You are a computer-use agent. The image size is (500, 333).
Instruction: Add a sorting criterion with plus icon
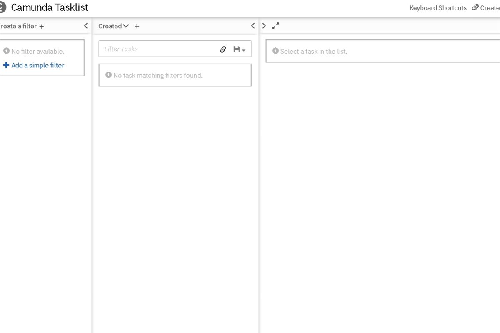coord(137,26)
